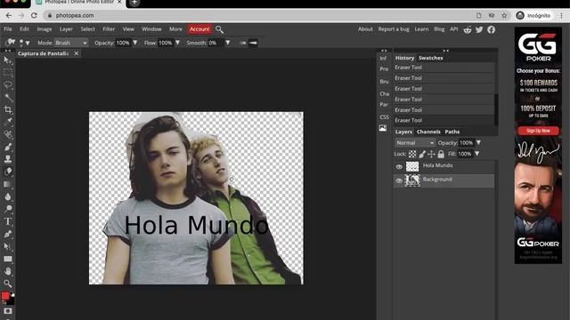
Task: Open the Report a bug link
Action: click(394, 29)
